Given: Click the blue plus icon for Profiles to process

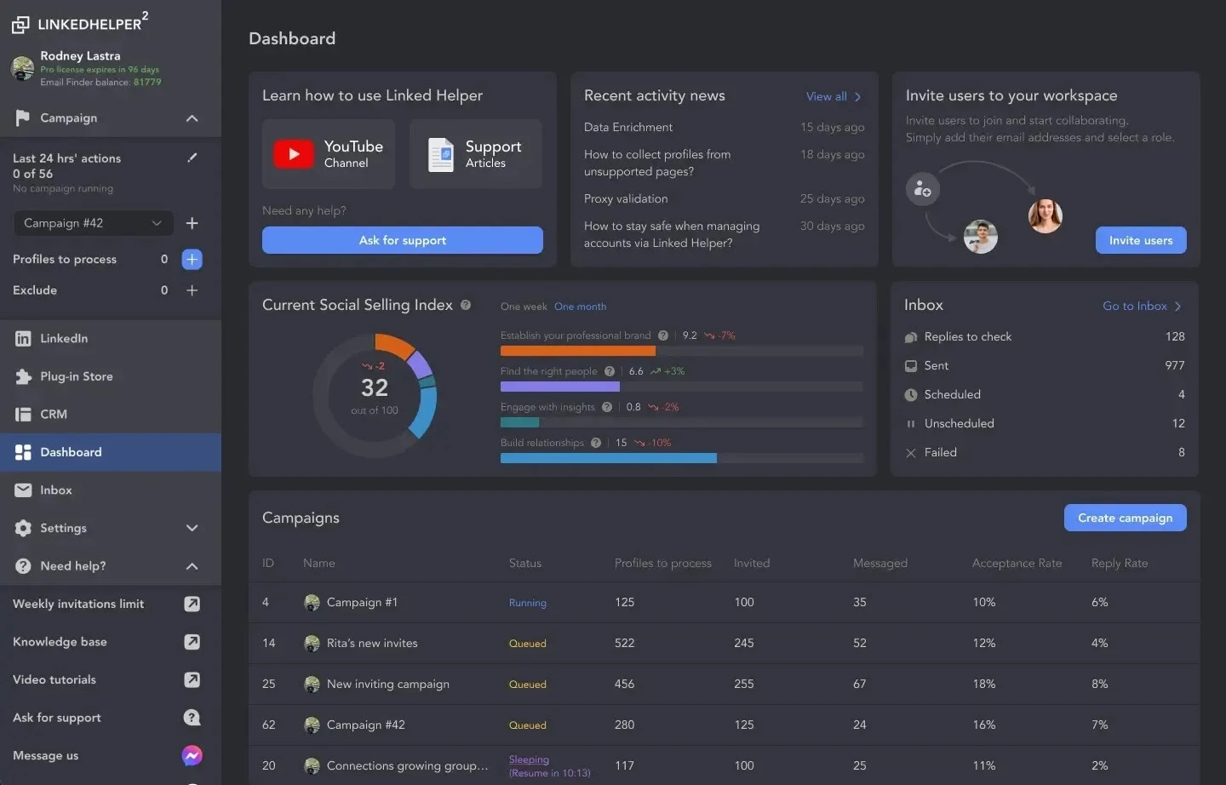Looking at the screenshot, I should pos(192,259).
